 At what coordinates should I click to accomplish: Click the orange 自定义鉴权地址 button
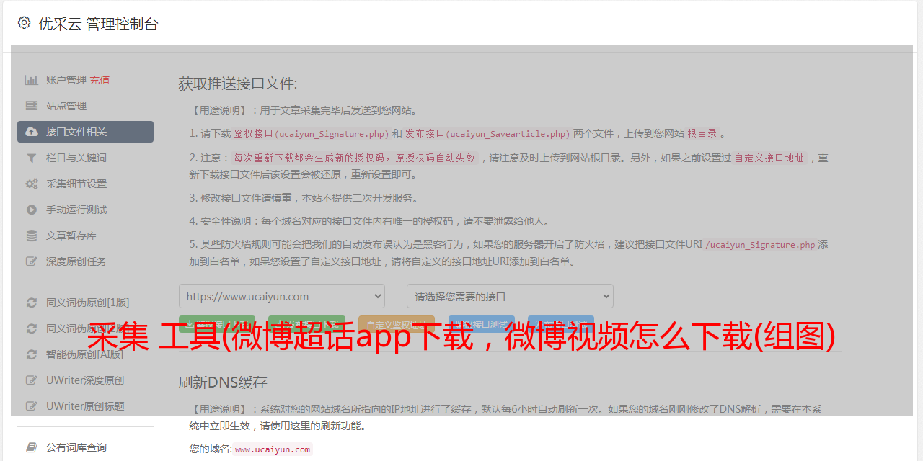[x=396, y=323]
